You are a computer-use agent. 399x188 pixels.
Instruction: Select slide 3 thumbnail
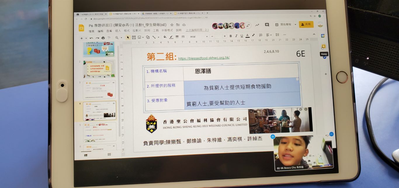coord(99,90)
